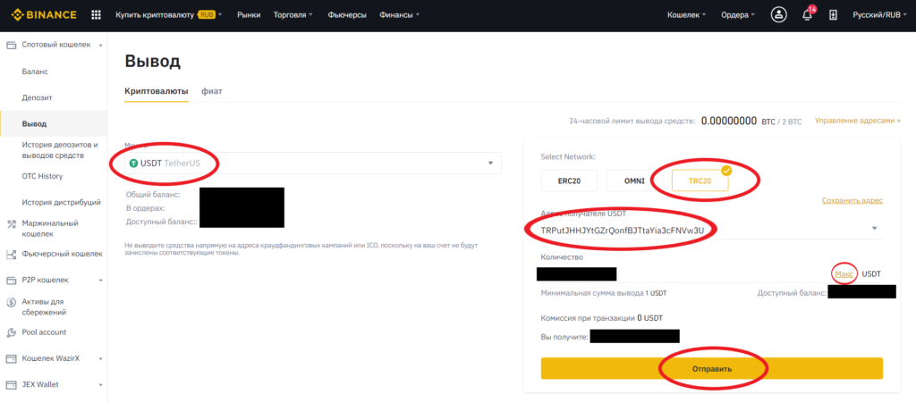Expand Купить криптовалюту menu
Image resolution: width=916 pixels, height=403 pixels.
point(169,15)
